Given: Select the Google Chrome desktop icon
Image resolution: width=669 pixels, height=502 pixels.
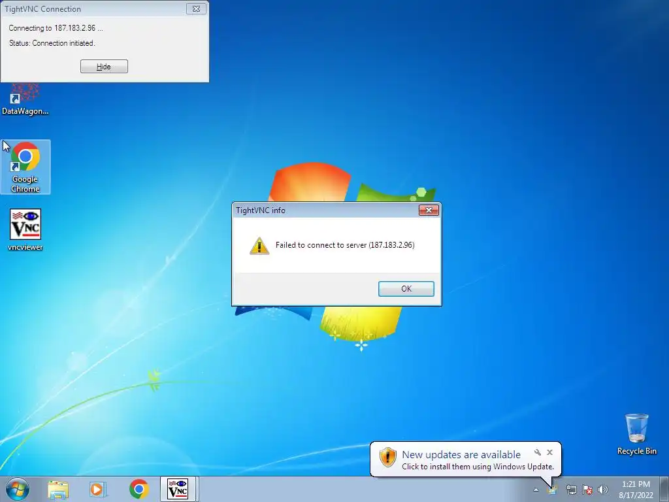Looking at the screenshot, I should [x=25, y=167].
